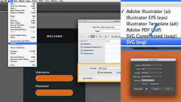Open the Font dropdown in SVG Options
This screenshot has width=181, height=102.
[x=152, y=69]
